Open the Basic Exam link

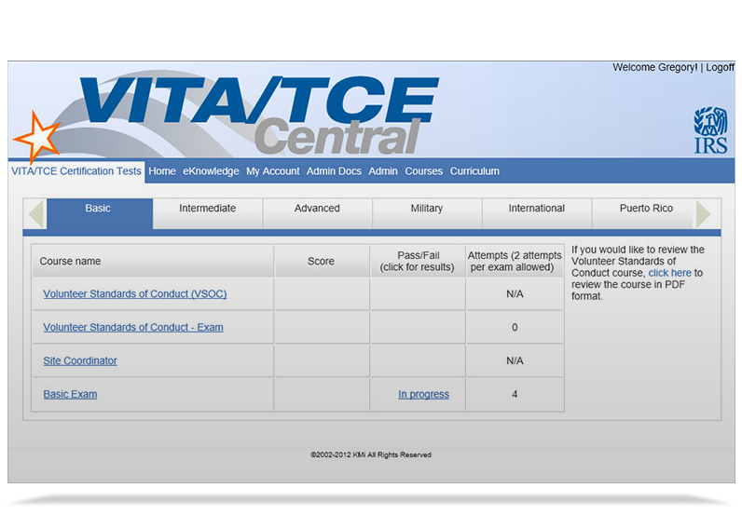(x=70, y=394)
